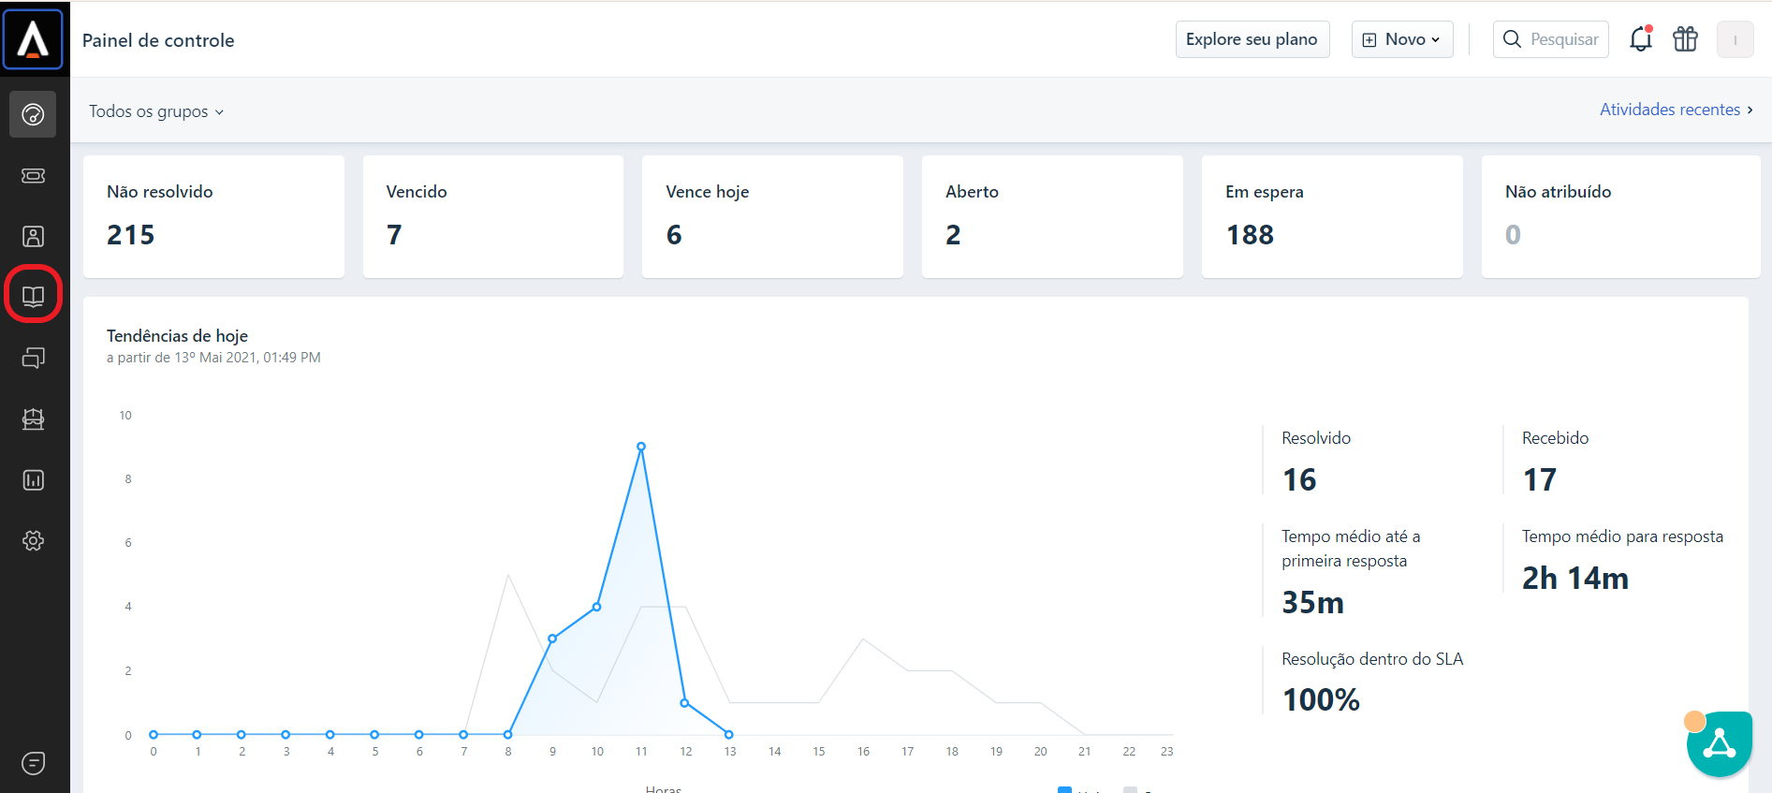Open the knowledge base book icon
The image size is (1772, 793).
point(33,297)
